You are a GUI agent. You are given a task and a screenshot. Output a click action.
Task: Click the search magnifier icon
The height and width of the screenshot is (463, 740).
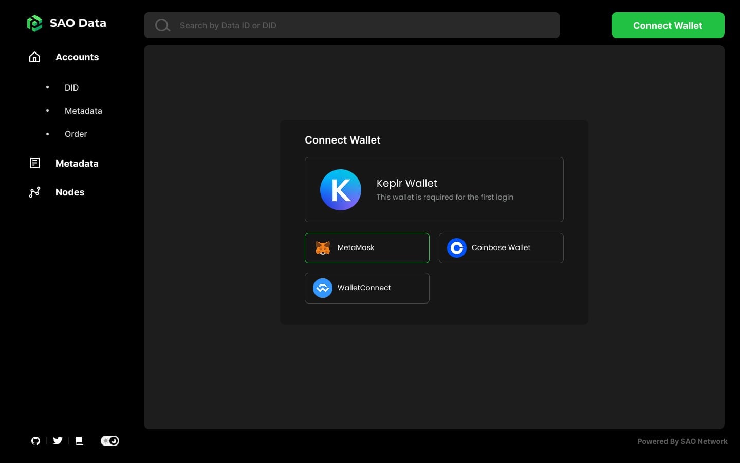[162, 25]
